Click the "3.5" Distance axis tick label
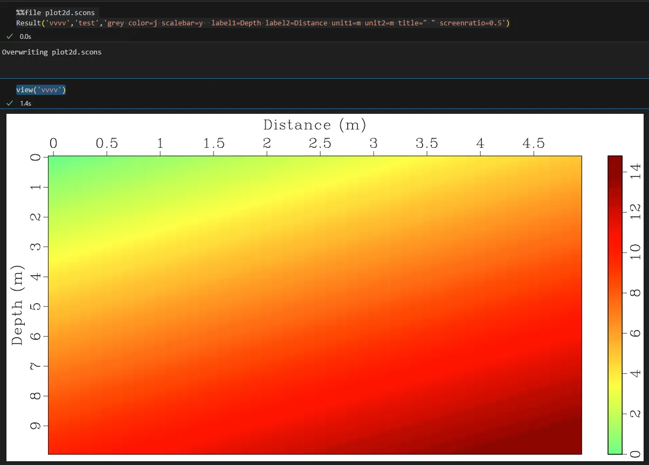 coord(427,143)
